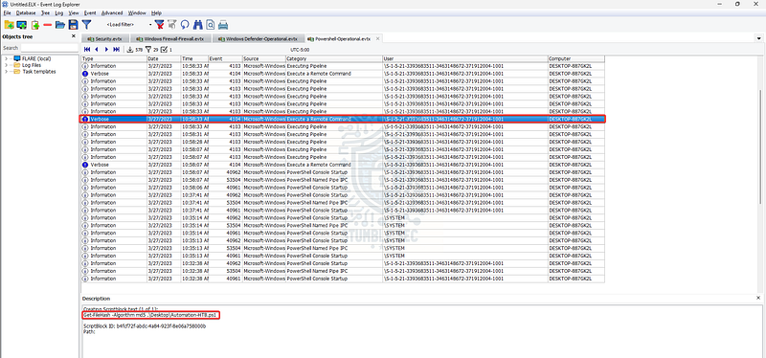The width and height of the screenshot is (766, 358).
Task: Sort by the Event column header
Action: tap(225, 58)
